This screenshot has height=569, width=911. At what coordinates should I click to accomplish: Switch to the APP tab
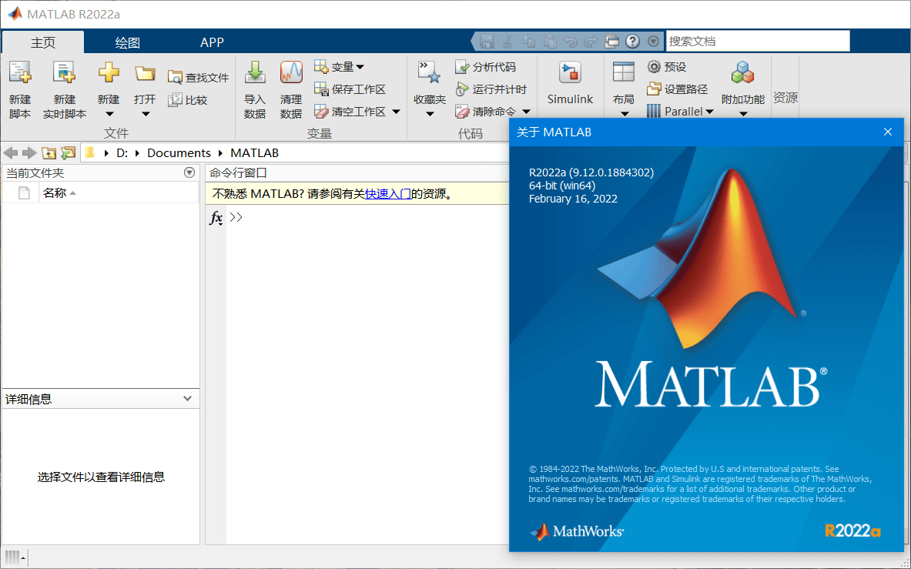[212, 42]
